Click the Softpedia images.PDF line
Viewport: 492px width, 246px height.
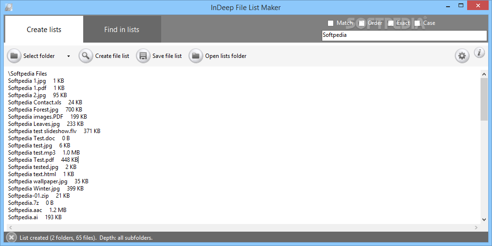pyautogui.click(x=47, y=117)
